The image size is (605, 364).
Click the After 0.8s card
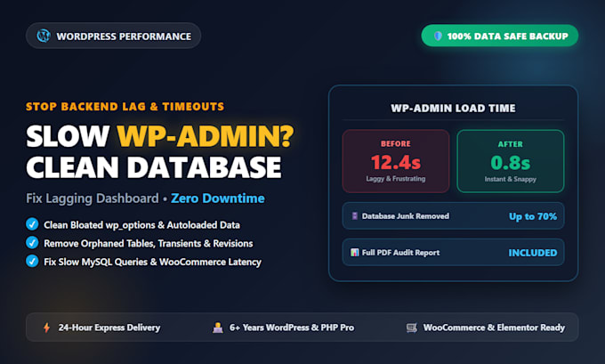[511, 161]
